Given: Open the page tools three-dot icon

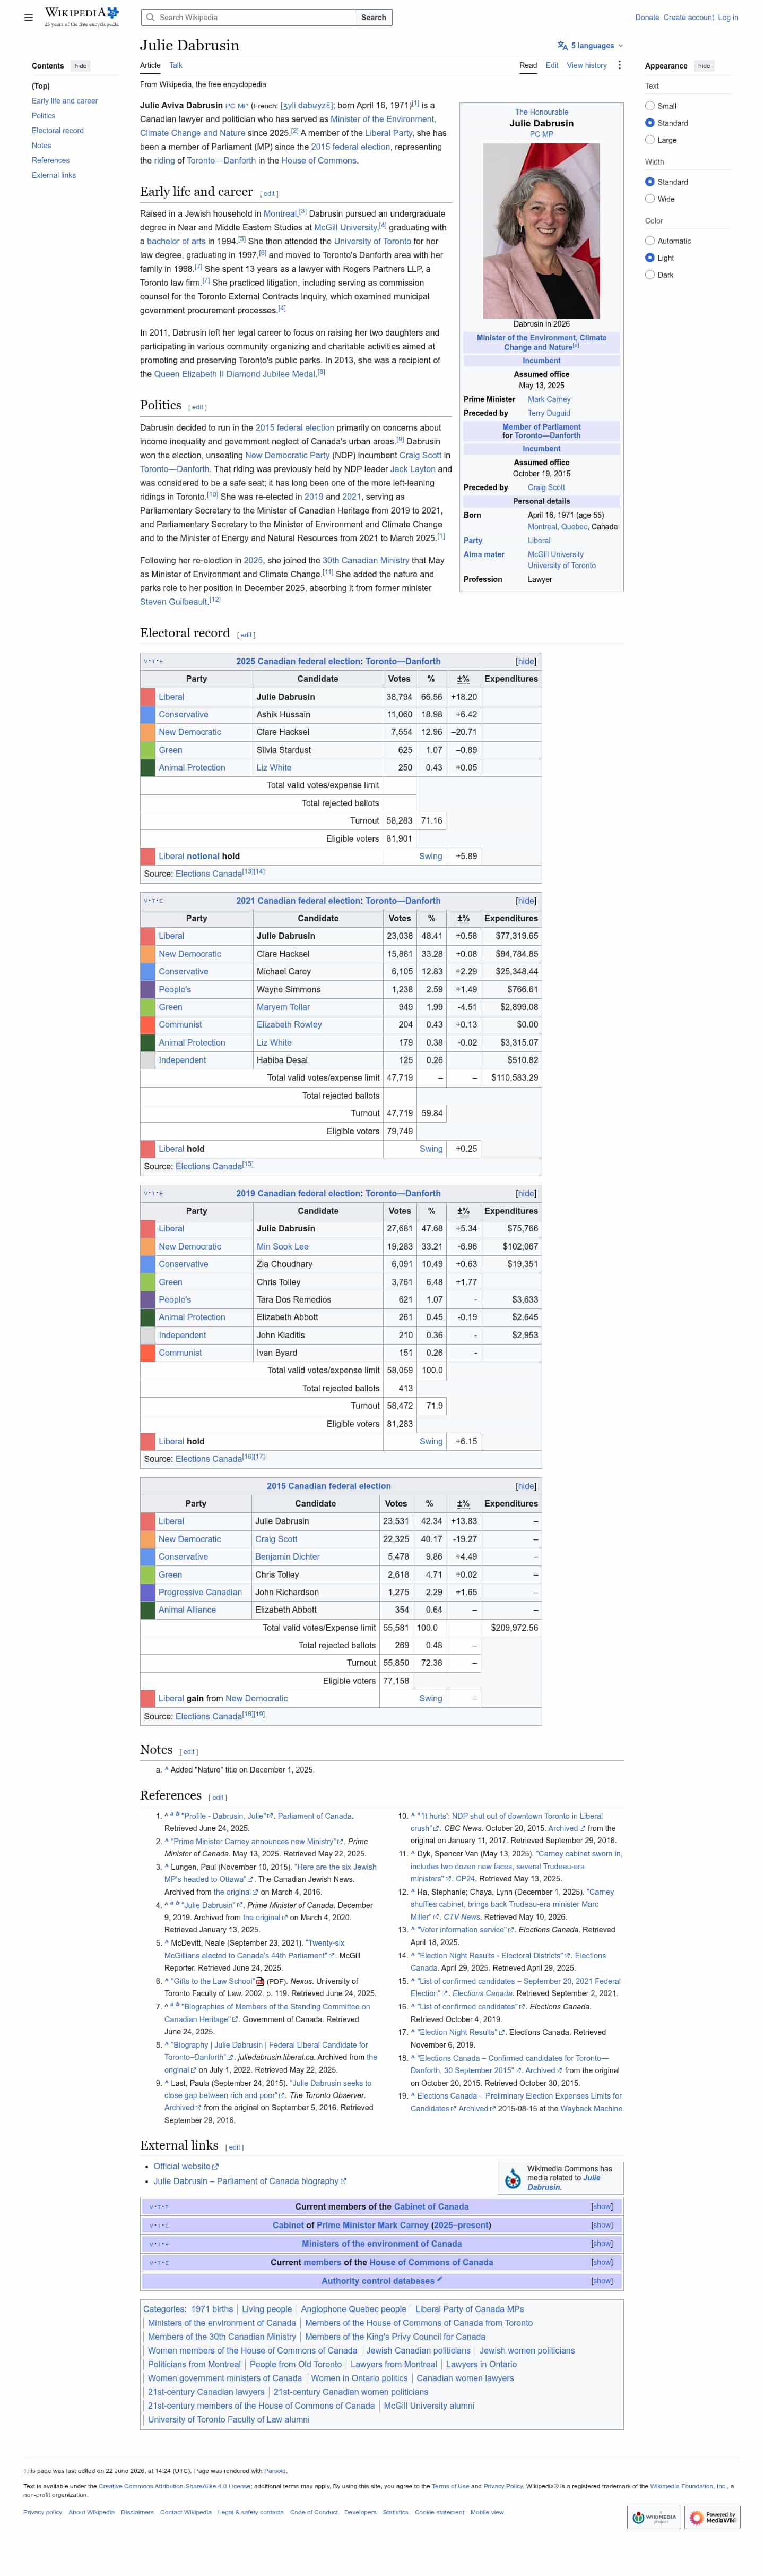Looking at the screenshot, I should [x=619, y=65].
